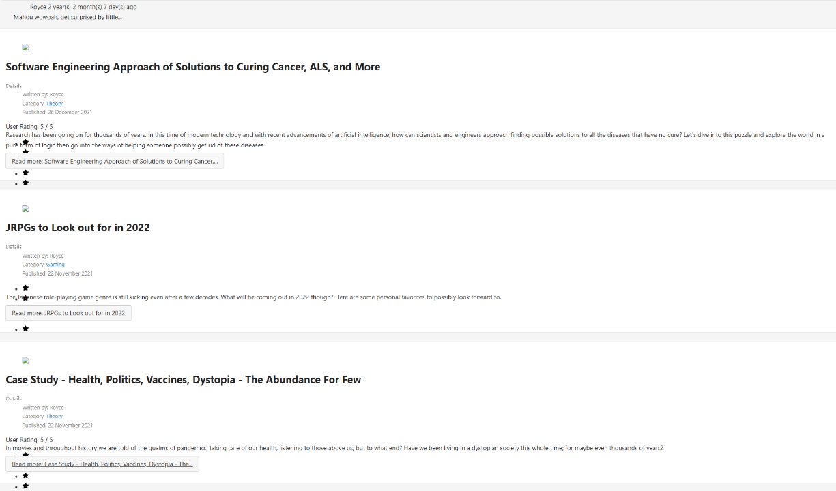Click the 'Japanese role-playing game genre' summary paragraph

pos(253,297)
